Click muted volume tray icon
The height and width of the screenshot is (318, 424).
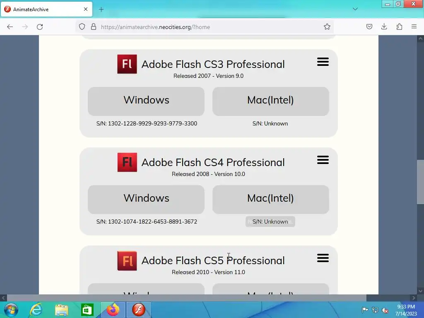385,310
